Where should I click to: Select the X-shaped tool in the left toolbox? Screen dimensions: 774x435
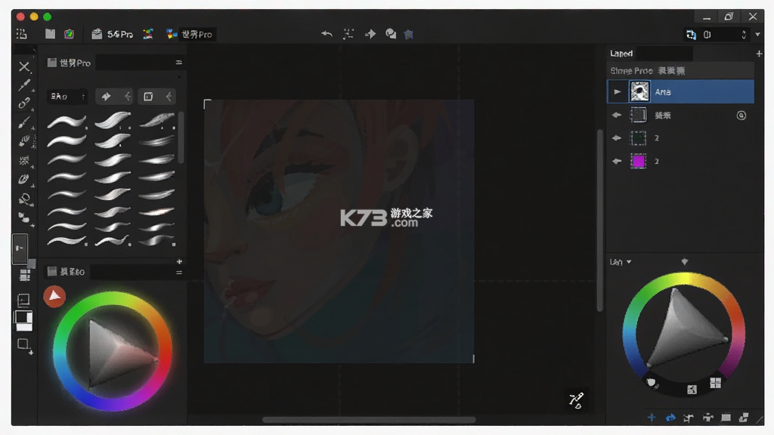coord(23,66)
